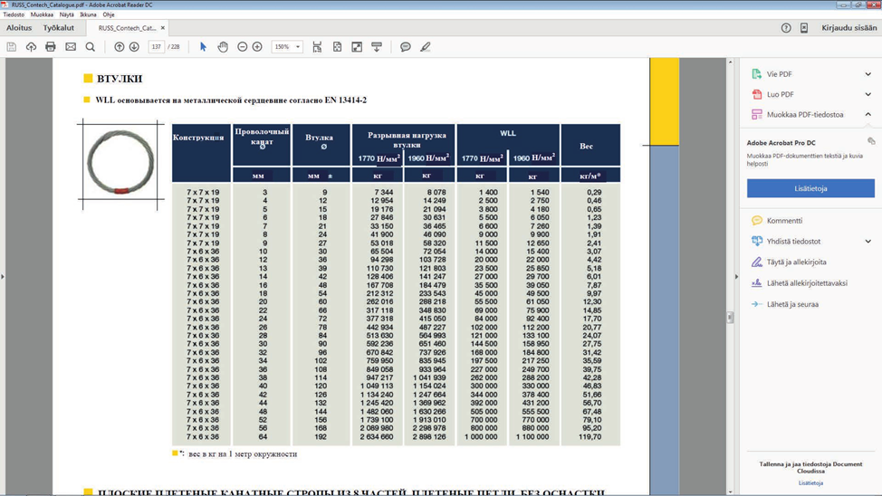The image size is (882, 496).
Task: Click the wire rope ring image
Action: pos(120,163)
